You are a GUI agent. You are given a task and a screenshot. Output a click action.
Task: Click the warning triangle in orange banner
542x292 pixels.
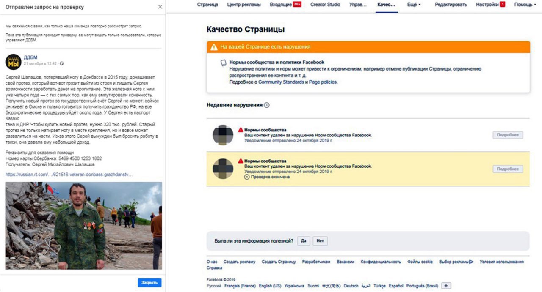(x=214, y=47)
